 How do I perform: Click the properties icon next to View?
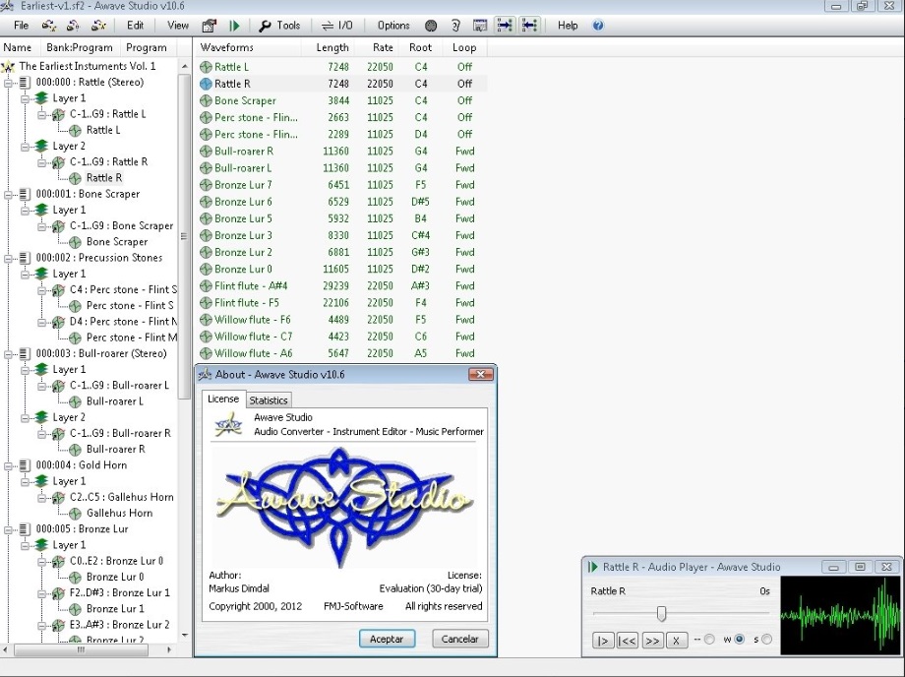pyautogui.click(x=209, y=26)
